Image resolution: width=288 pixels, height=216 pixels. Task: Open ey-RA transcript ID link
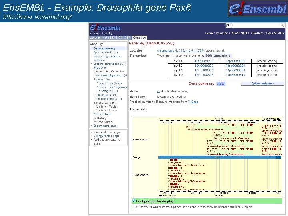(x=204, y=61)
